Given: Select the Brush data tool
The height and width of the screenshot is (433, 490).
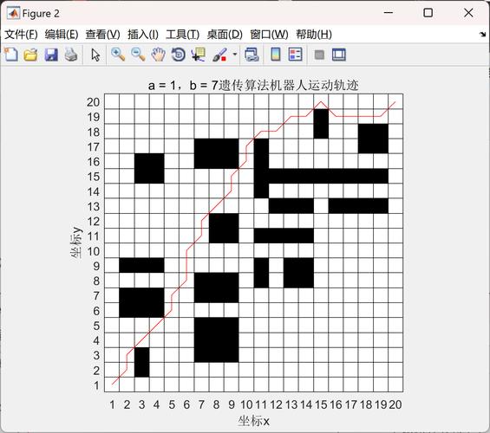Looking at the screenshot, I should pos(219,55).
